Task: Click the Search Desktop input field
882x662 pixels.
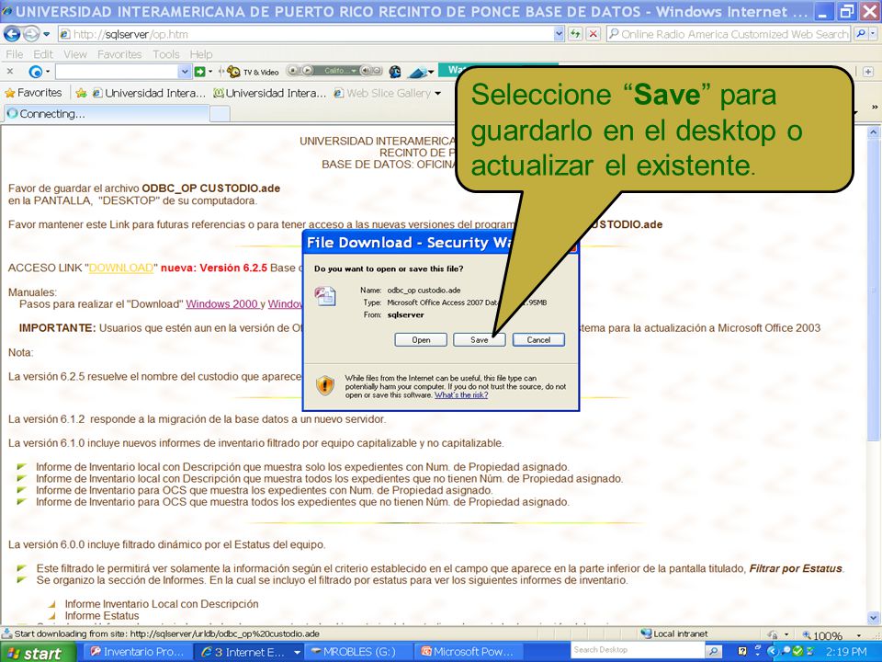Action: pyautogui.click(x=638, y=650)
